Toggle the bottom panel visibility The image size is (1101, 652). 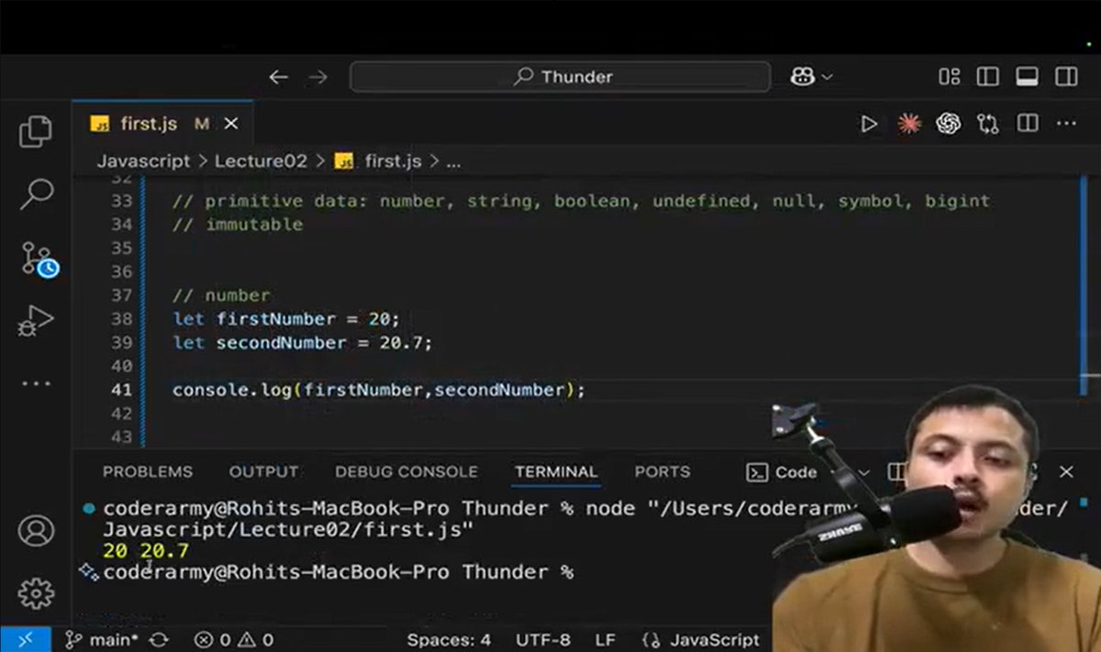tap(1027, 77)
